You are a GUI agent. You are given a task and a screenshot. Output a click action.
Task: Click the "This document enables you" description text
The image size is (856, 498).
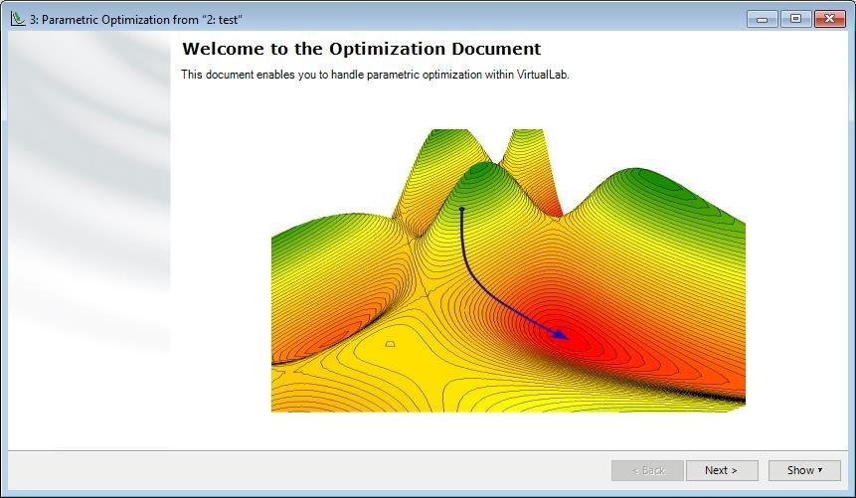(375, 75)
